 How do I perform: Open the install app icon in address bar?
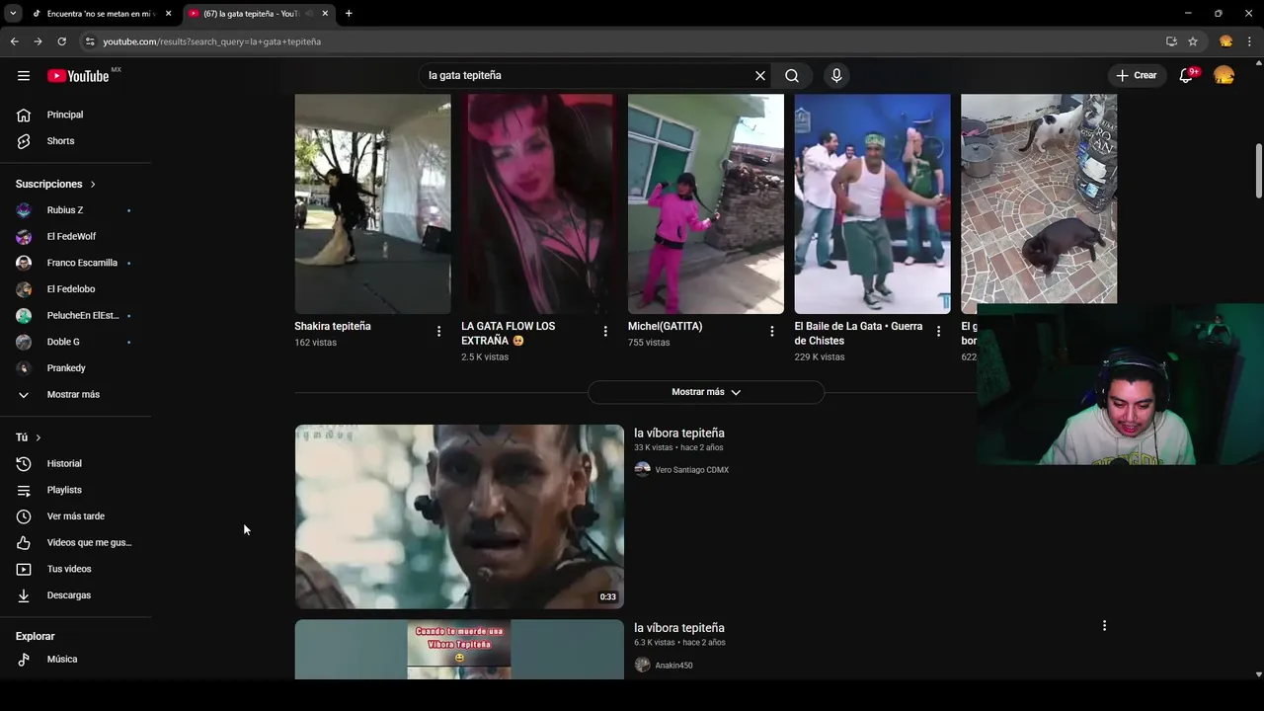coord(1171,41)
